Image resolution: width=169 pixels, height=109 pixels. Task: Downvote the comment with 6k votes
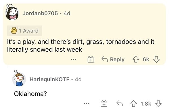click(x=156, y=60)
